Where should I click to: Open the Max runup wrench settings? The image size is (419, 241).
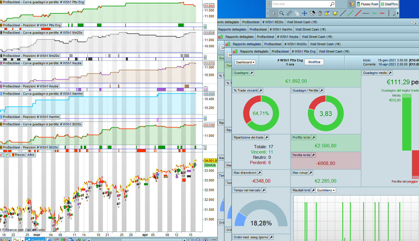(311, 173)
